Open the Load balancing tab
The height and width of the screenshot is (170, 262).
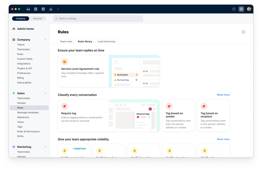coord(106,41)
